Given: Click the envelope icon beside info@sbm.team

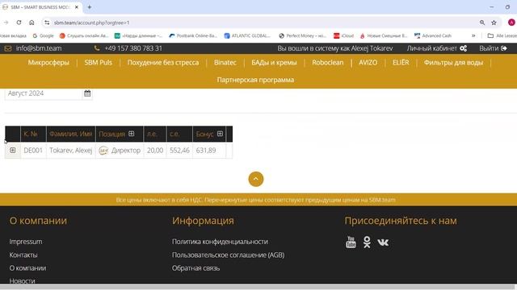Looking at the screenshot, I should click(x=8, y=48).
